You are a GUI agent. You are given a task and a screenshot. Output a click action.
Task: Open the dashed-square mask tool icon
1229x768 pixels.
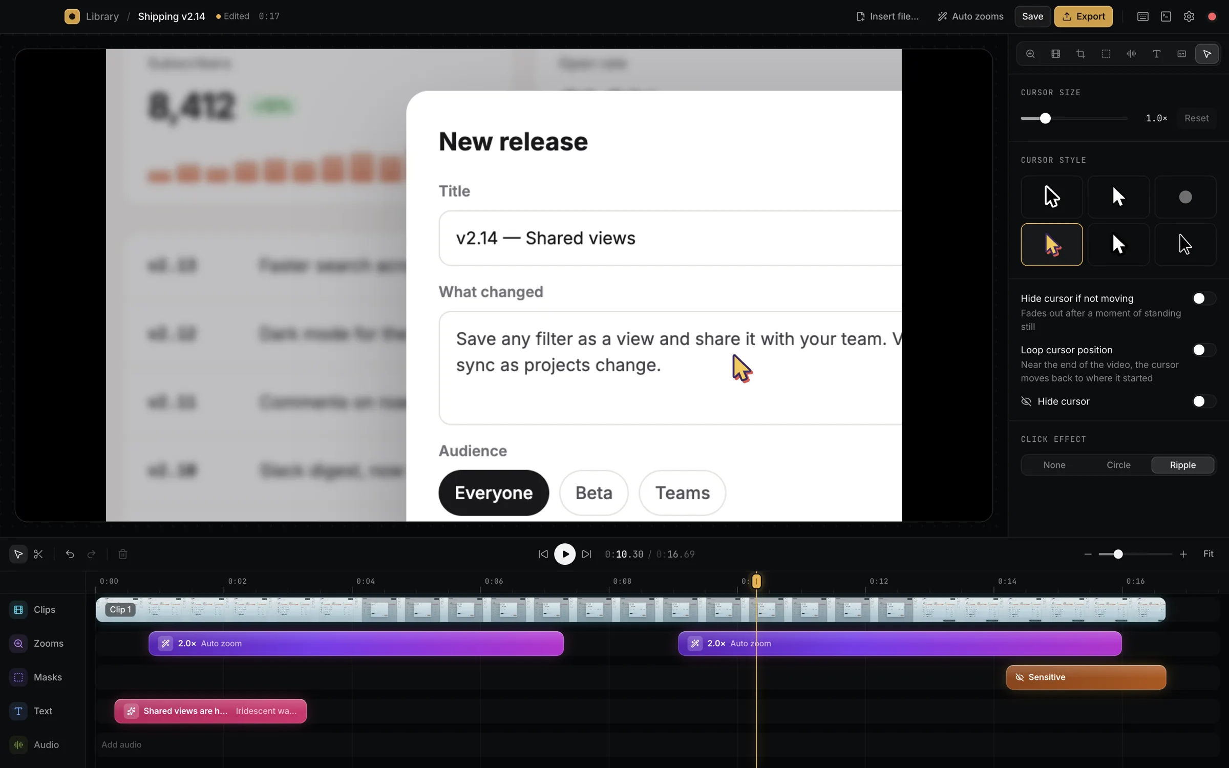[x=1106, y=54]
